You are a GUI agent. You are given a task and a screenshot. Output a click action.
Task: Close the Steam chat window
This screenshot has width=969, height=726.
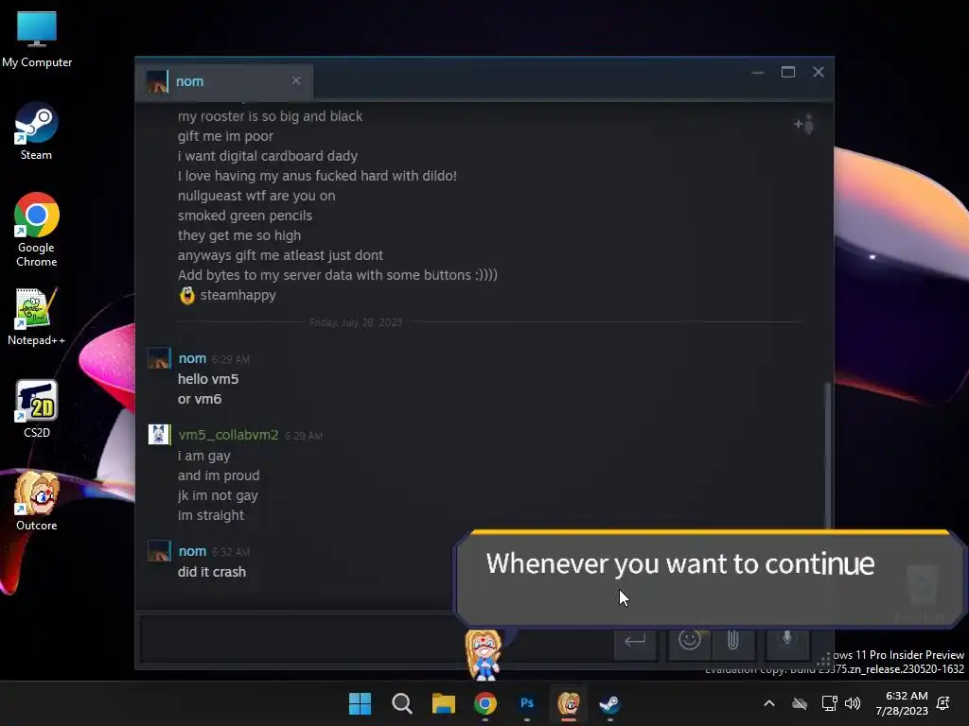pos(819,72)
